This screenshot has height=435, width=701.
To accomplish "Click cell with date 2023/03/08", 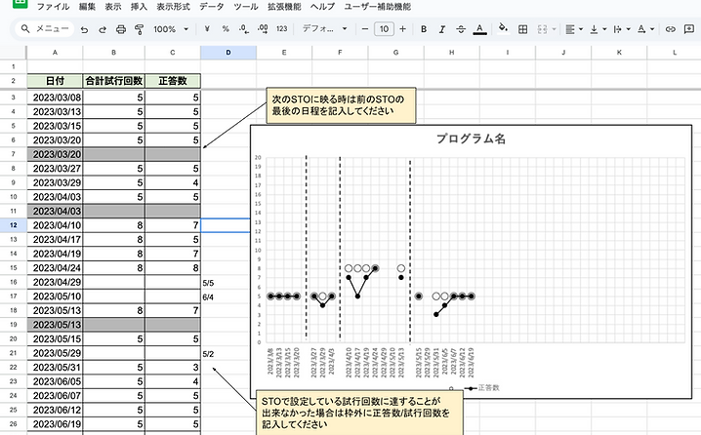I will click(x=55, y=98).
